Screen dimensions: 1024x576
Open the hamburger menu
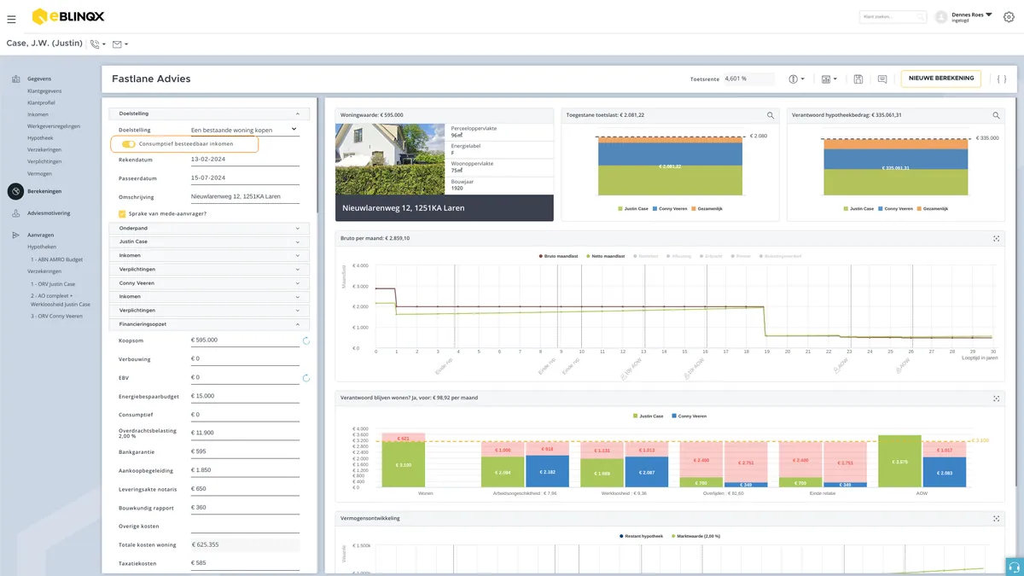(x=11, y=18)
